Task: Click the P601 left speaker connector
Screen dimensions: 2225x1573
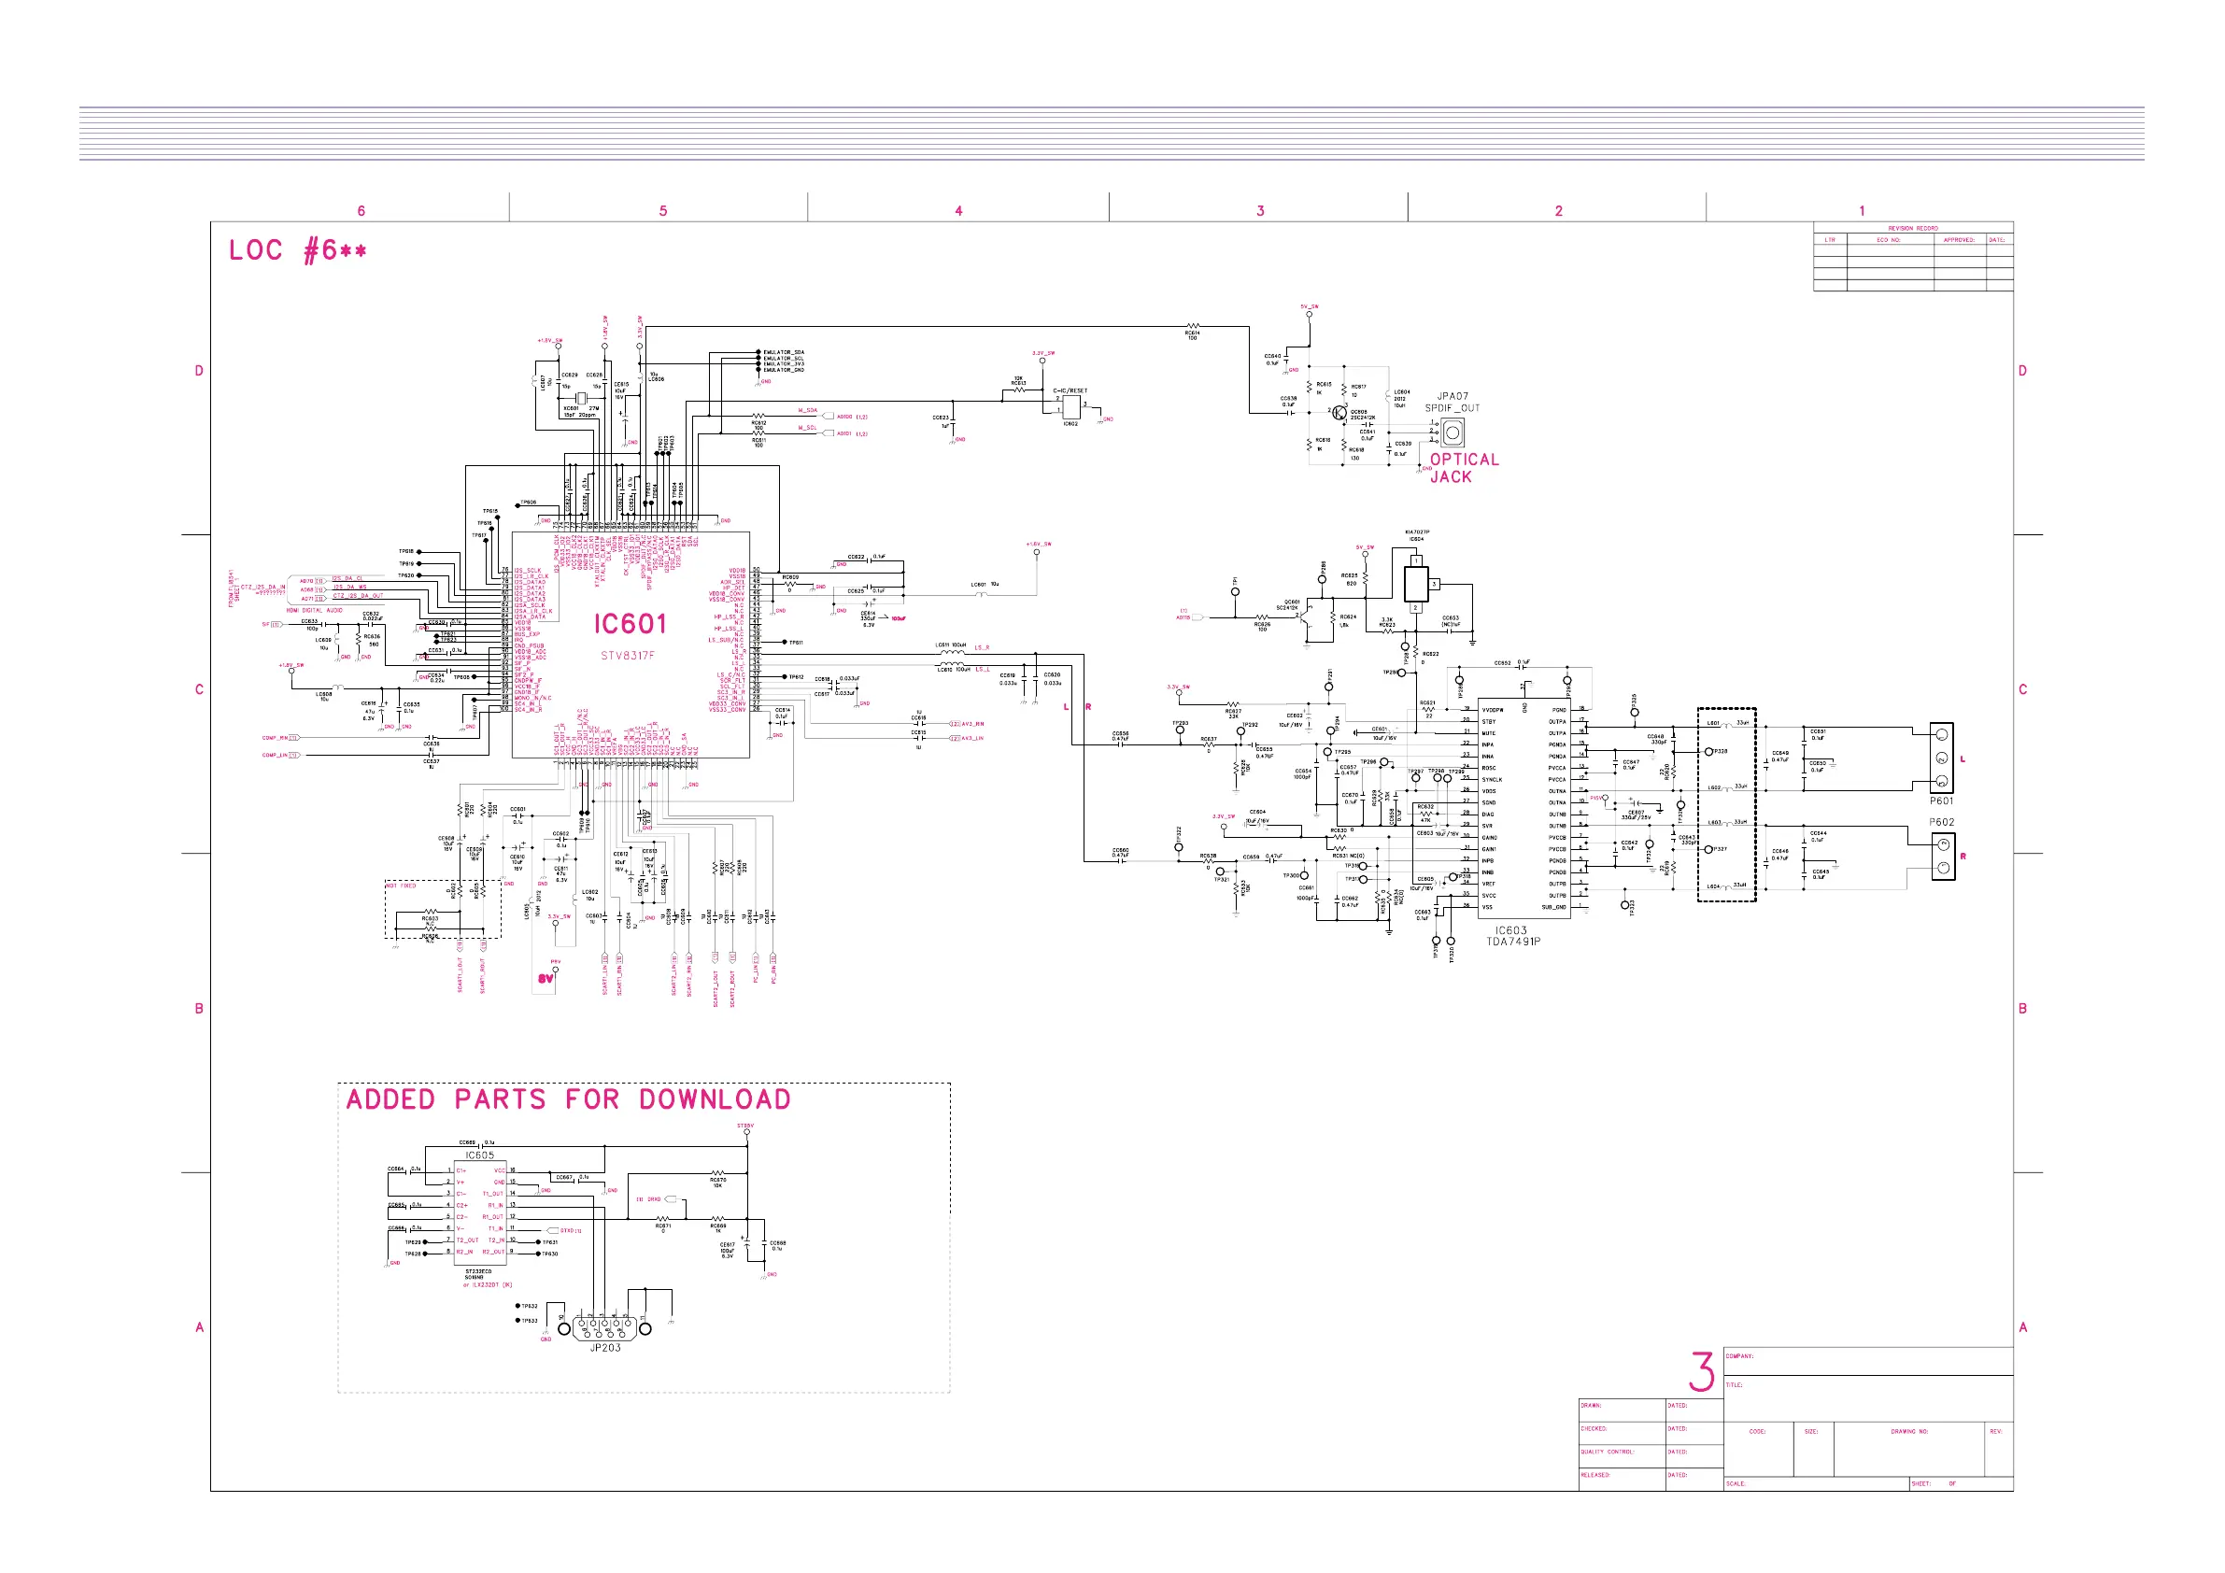Action: (1941, 758)
